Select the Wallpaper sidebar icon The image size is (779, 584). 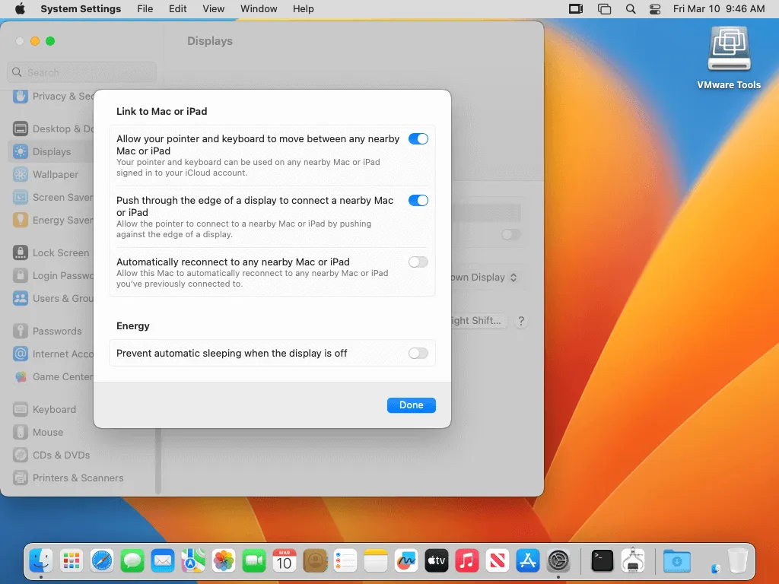21,174
